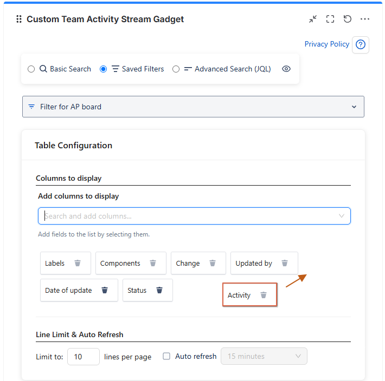Minimize the gadget with collapse arrows icon
The image size is (385, 381).
click(313, 19)
